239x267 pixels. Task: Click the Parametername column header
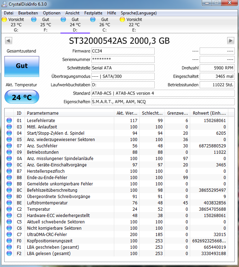click(69, 113)
